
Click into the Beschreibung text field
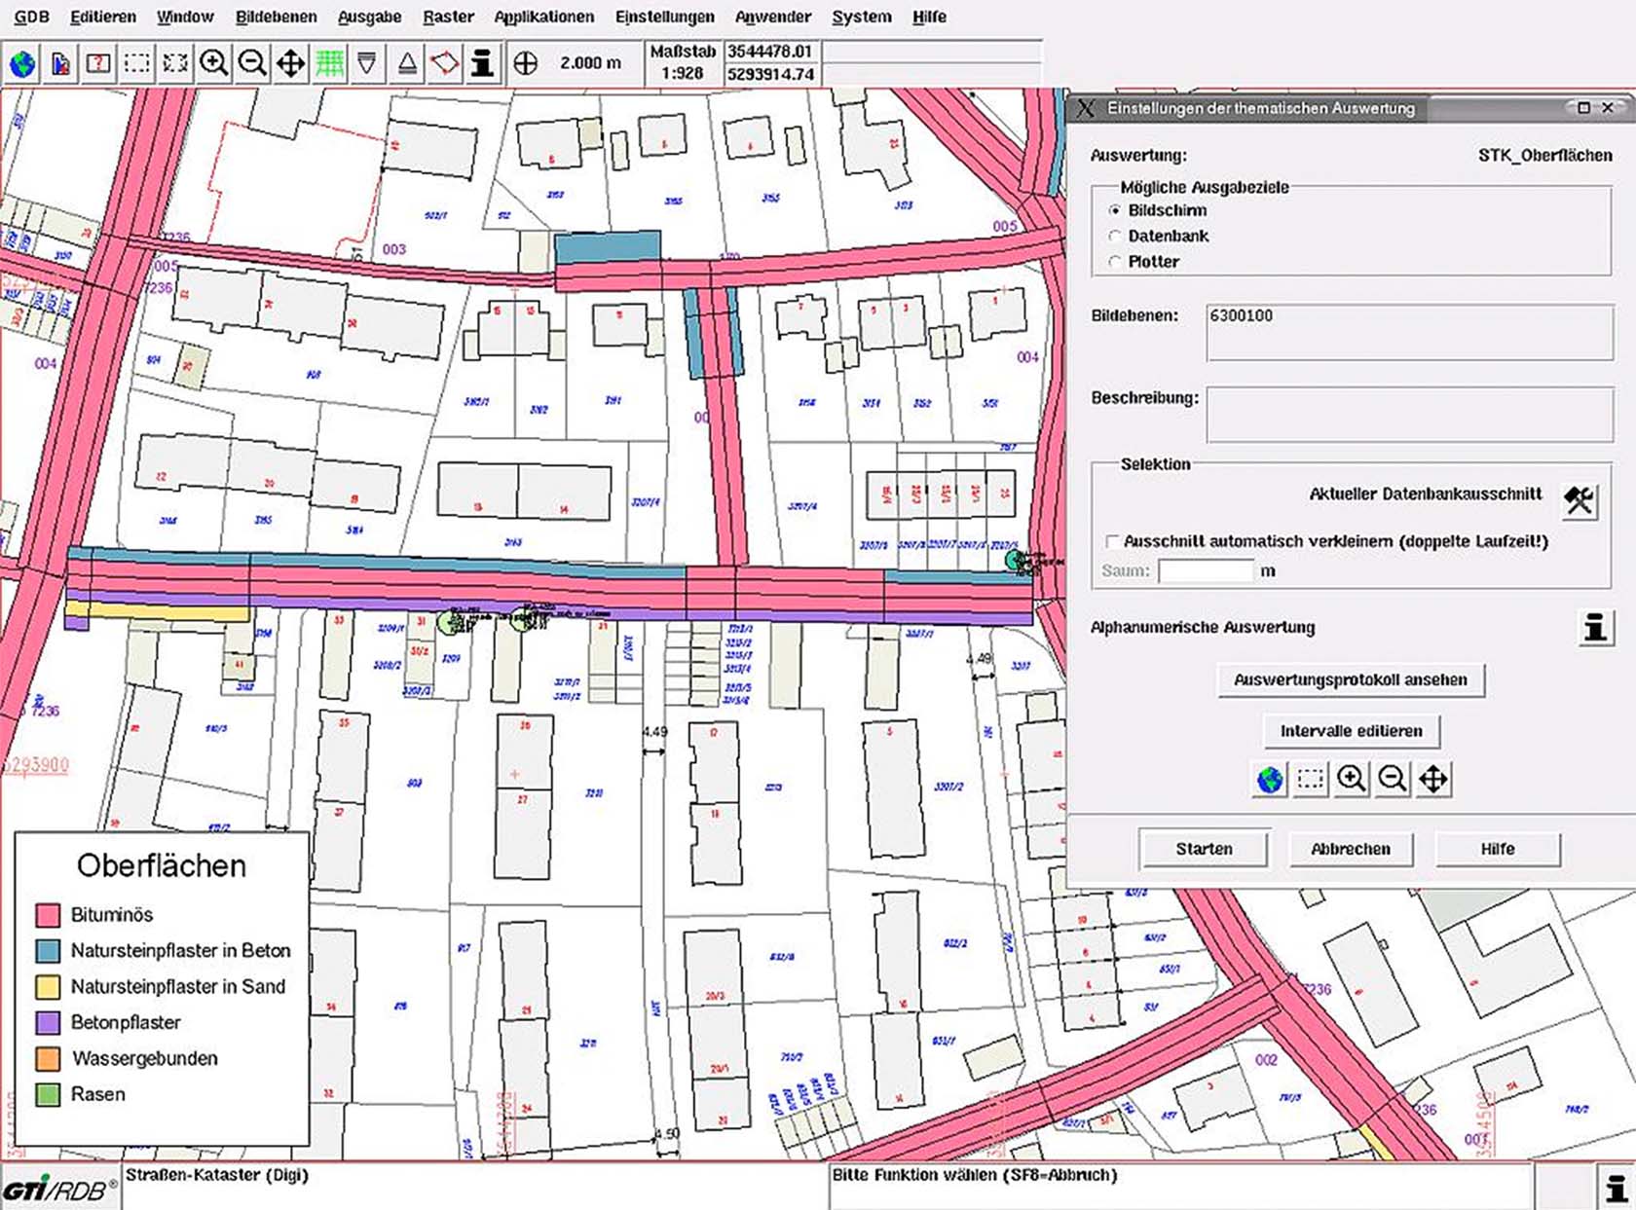point(1408,415)
